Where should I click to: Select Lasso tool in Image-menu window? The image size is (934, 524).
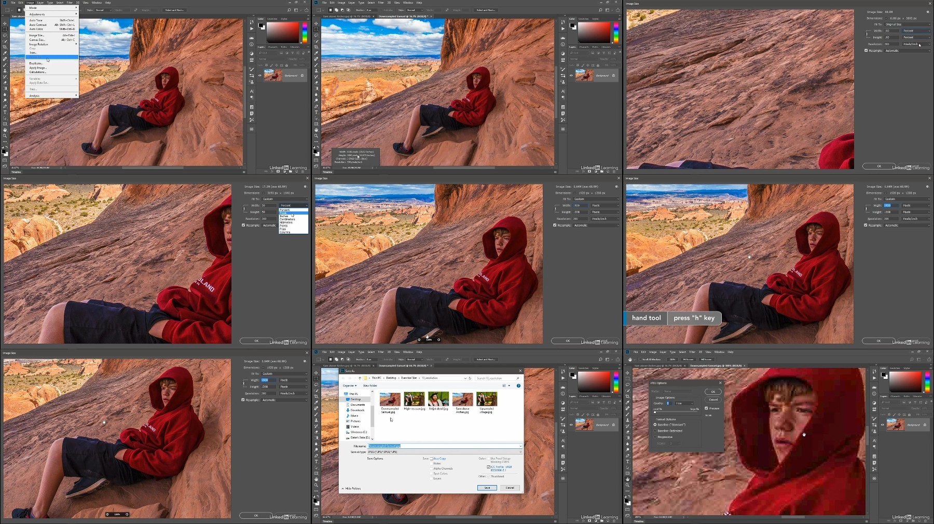pos(5,35)
